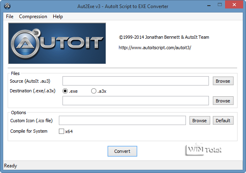Click the Source (AutoIt .au3) input field
This screenshot has height=173, width=246.
[136, 81]
